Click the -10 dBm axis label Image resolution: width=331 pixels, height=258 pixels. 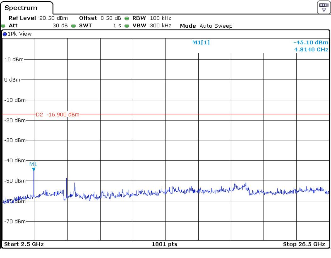point(15,100)
